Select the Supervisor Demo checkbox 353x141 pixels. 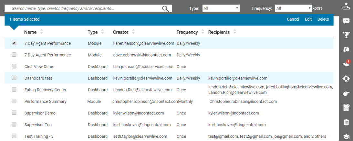tap(14, 113)
